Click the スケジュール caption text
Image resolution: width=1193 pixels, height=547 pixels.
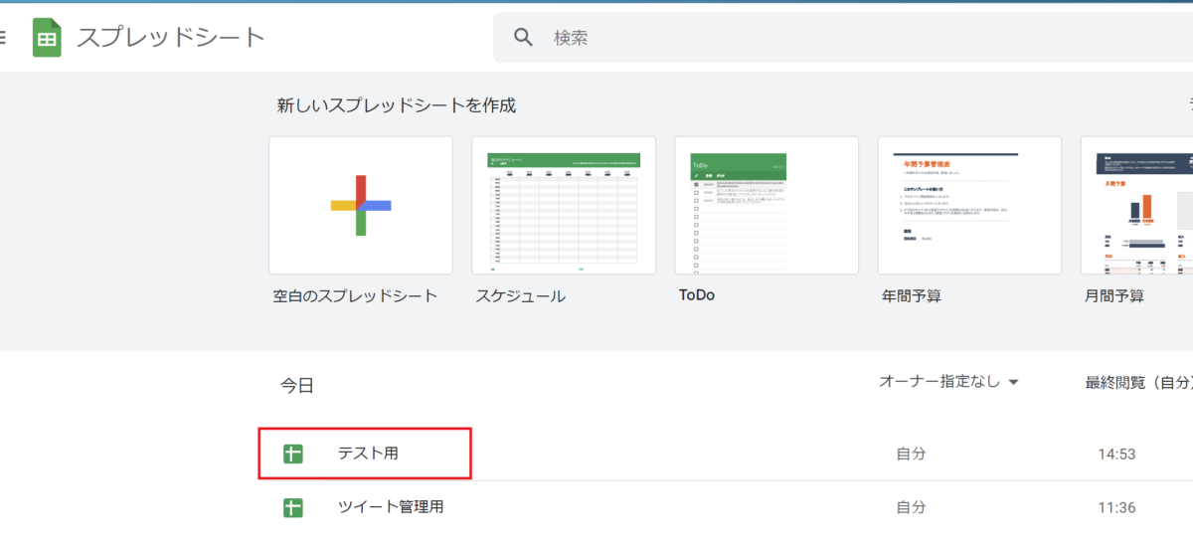(x=520, y=295)
